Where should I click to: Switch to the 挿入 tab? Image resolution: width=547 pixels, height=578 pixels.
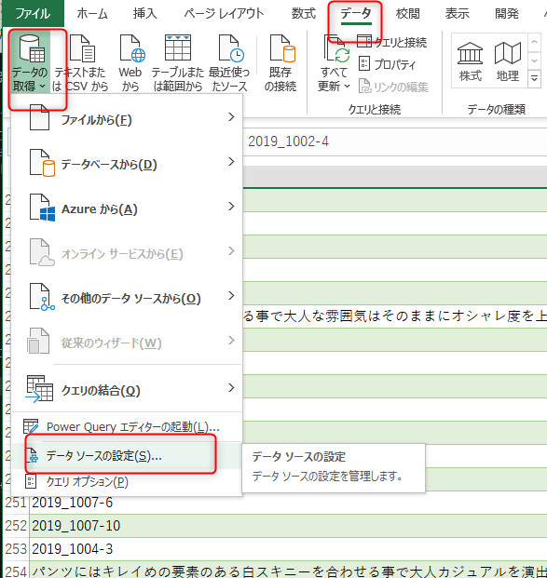tap(144, 14)
